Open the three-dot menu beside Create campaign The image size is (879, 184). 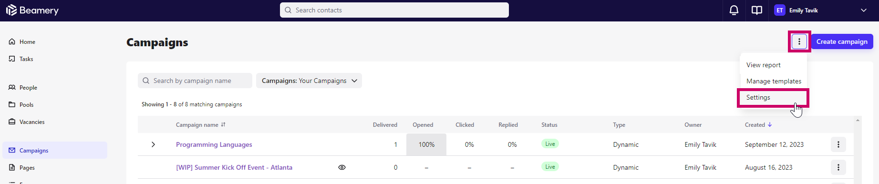tap(799, 41)
